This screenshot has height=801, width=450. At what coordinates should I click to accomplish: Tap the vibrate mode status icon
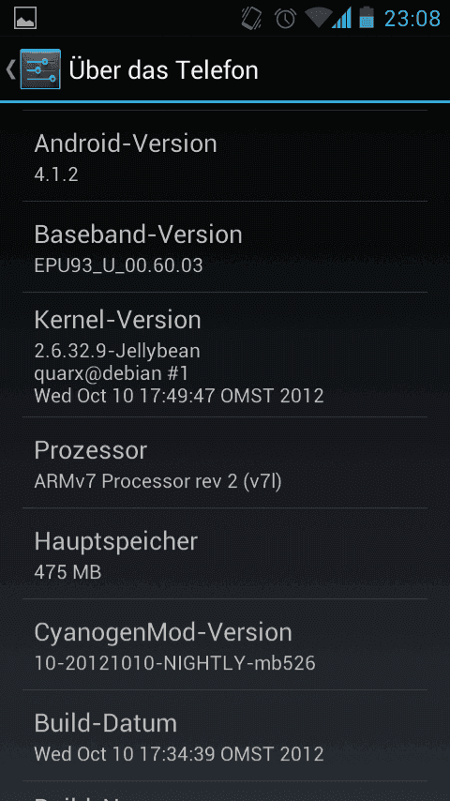point(251,18)
